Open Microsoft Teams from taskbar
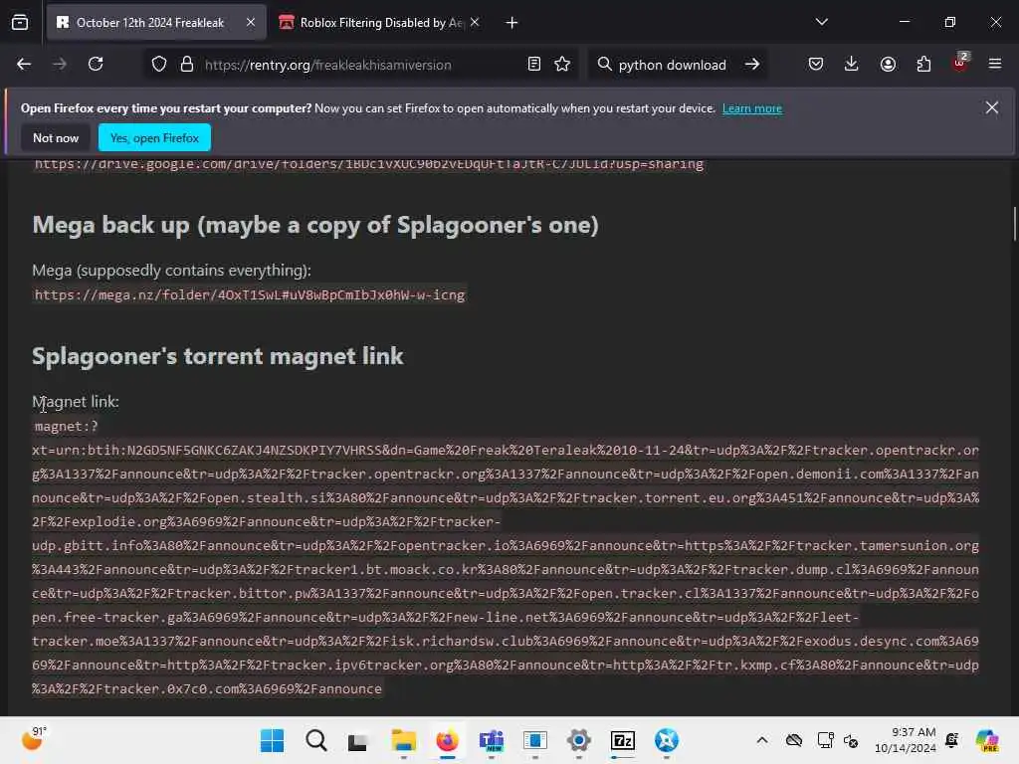This screenshot has width=1019, height=764. (x=492, y=740)
